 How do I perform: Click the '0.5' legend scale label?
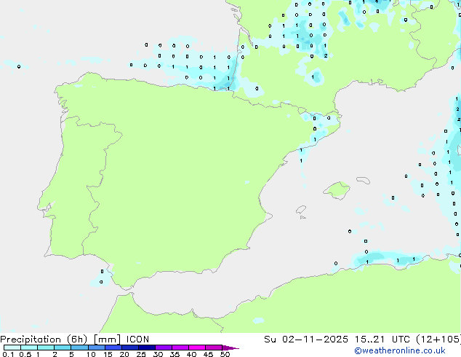pyautogui.click(x=25, y=354)
